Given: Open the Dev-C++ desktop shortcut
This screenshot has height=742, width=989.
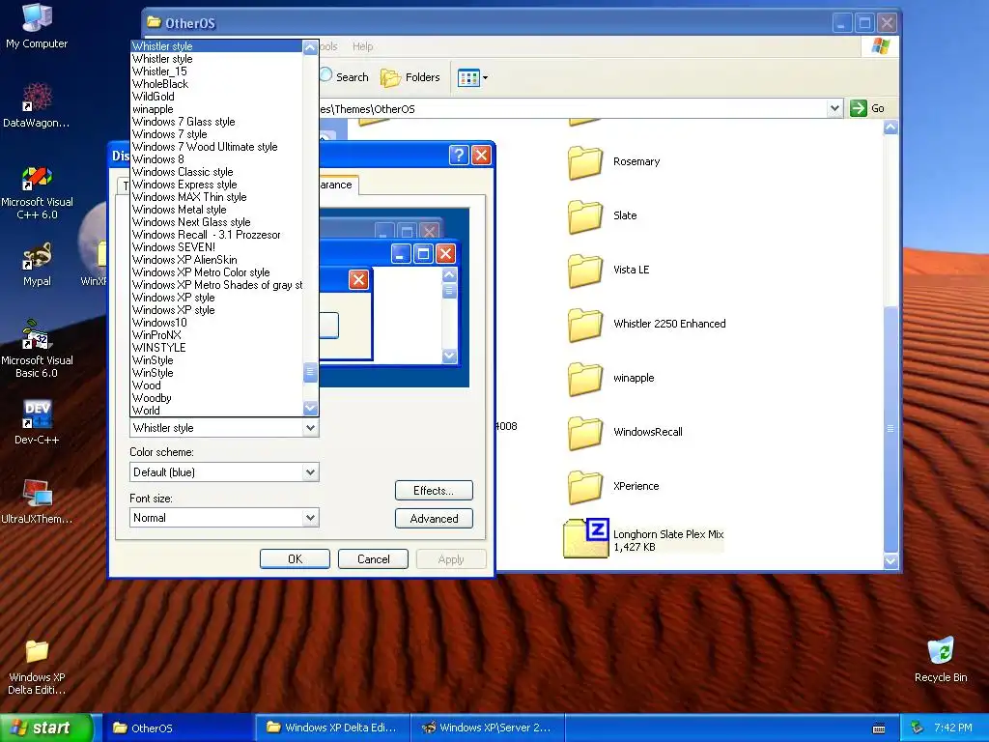Looking at the screenshot, I should (x=37, y=421).
